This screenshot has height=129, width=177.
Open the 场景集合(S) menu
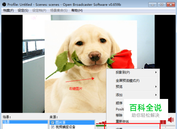(59, 11)
